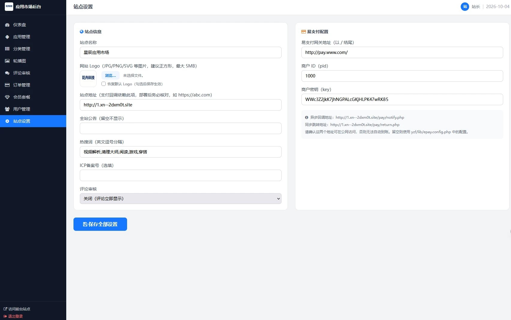Open the 访问前台站点 link

pos(17,309)
